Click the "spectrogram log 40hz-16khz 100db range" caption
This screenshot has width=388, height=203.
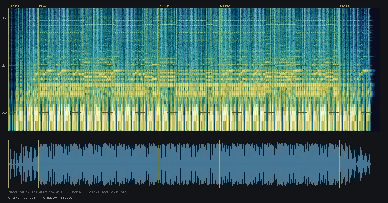pyautogui.click(x=45, y=192)
